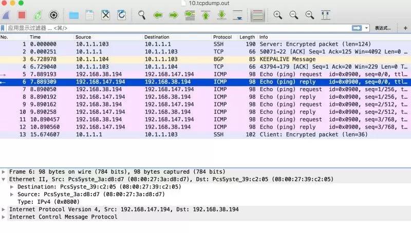
Task: Jump to the first packet
Action: click(206, 15)
